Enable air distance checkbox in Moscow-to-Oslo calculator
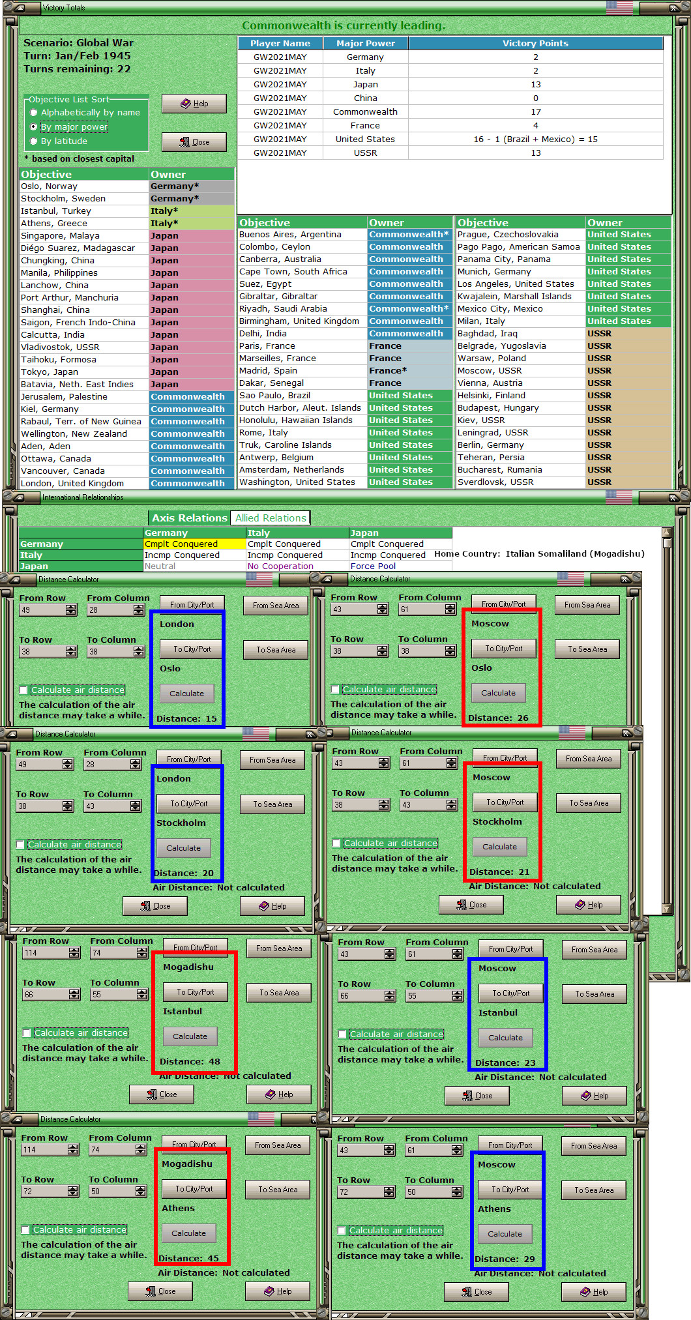Viewport: 691px width, 1320px height. click(x=335, y=690)
